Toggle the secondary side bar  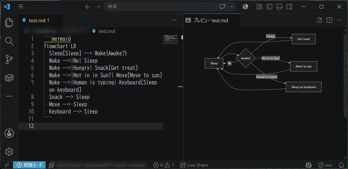coord(289,7)
